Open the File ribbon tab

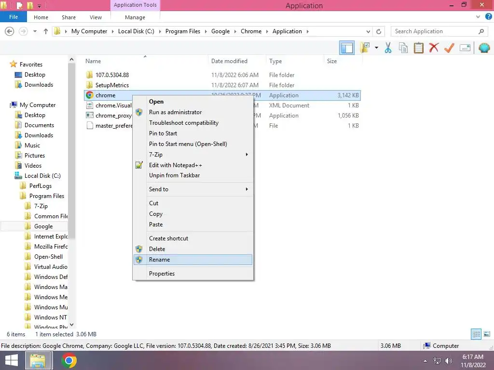(x=13, y=17)
